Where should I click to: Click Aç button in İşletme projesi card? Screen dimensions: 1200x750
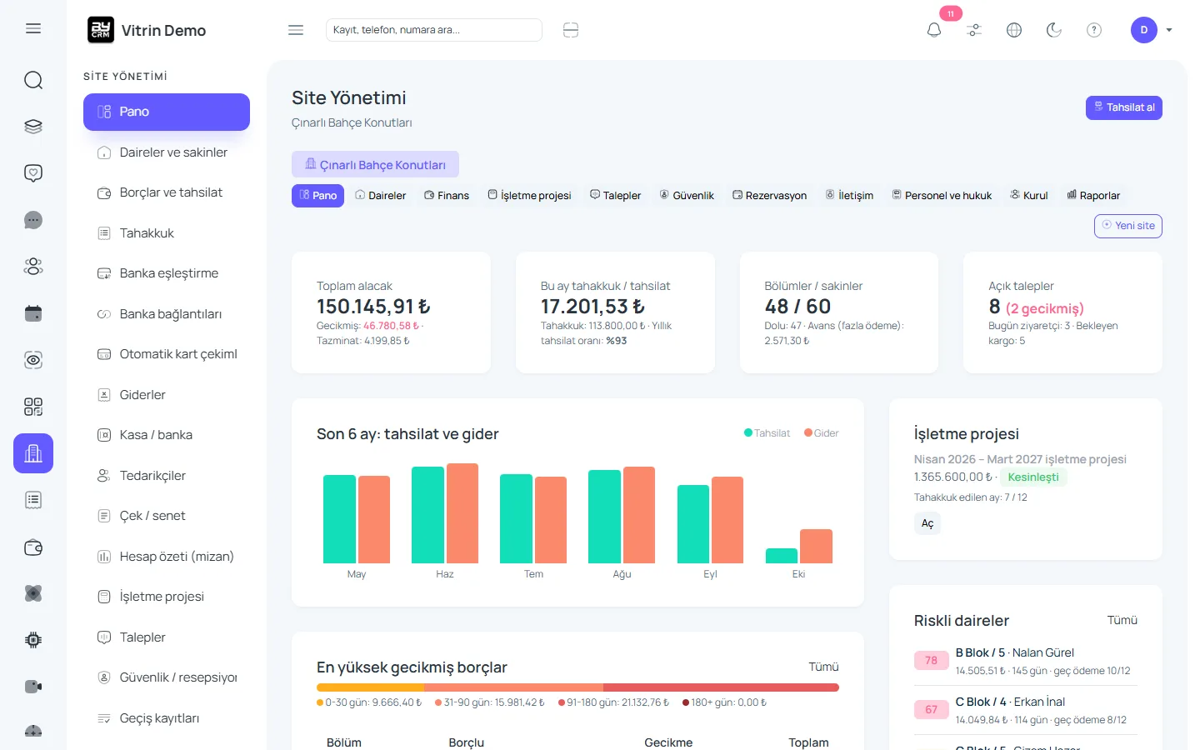point(927,523)
